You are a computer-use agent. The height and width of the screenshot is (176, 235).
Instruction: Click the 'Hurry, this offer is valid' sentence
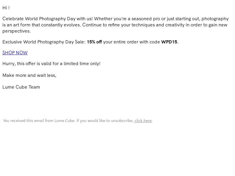[x=51, y=64]
